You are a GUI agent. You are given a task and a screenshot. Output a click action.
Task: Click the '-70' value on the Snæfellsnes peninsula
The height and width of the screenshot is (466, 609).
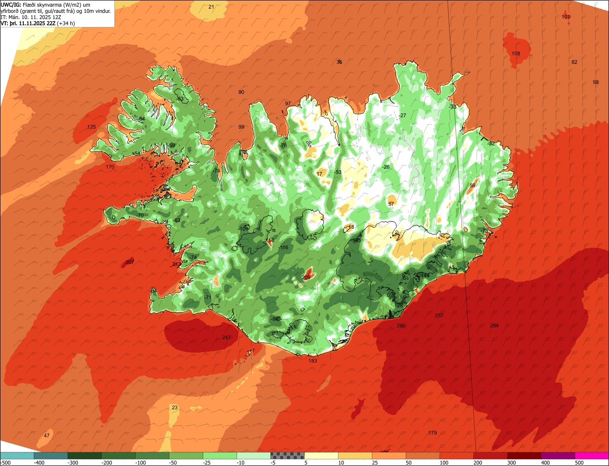click(139, 215)
